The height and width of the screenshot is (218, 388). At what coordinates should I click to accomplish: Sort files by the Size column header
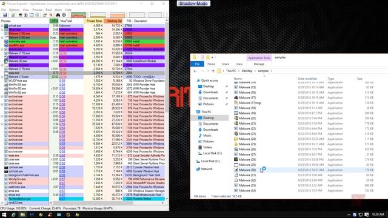pos(360,79)
